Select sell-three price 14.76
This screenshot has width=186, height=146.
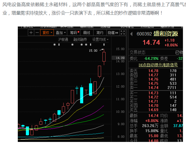tap(153, 79)
